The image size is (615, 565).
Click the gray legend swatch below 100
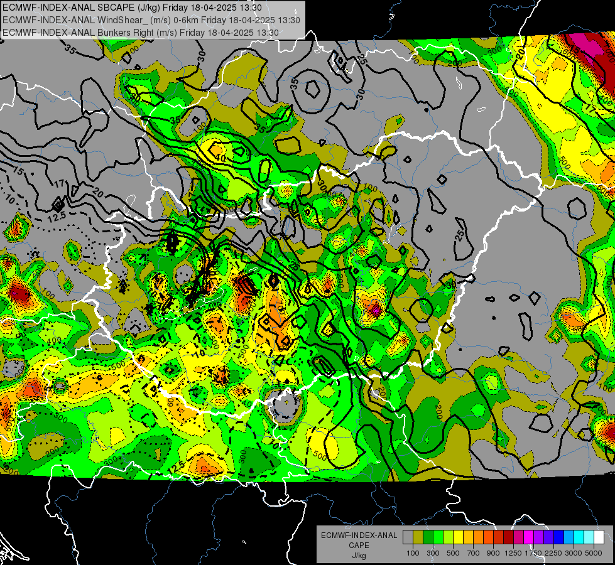coord(408,537)
